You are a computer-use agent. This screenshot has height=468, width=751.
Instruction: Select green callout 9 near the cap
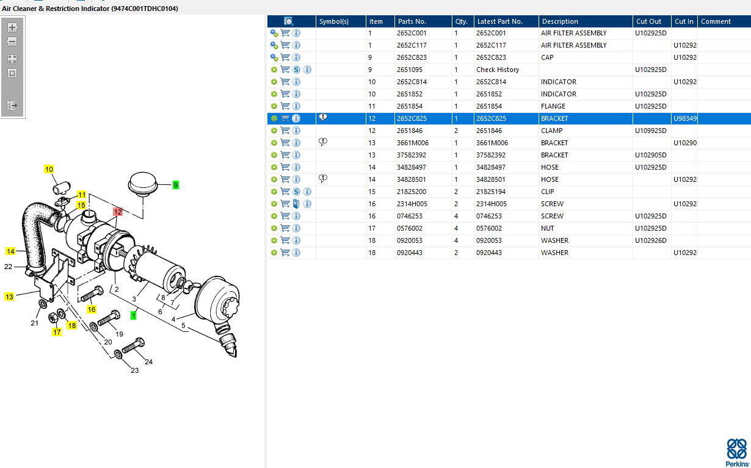tap(176, 184)
